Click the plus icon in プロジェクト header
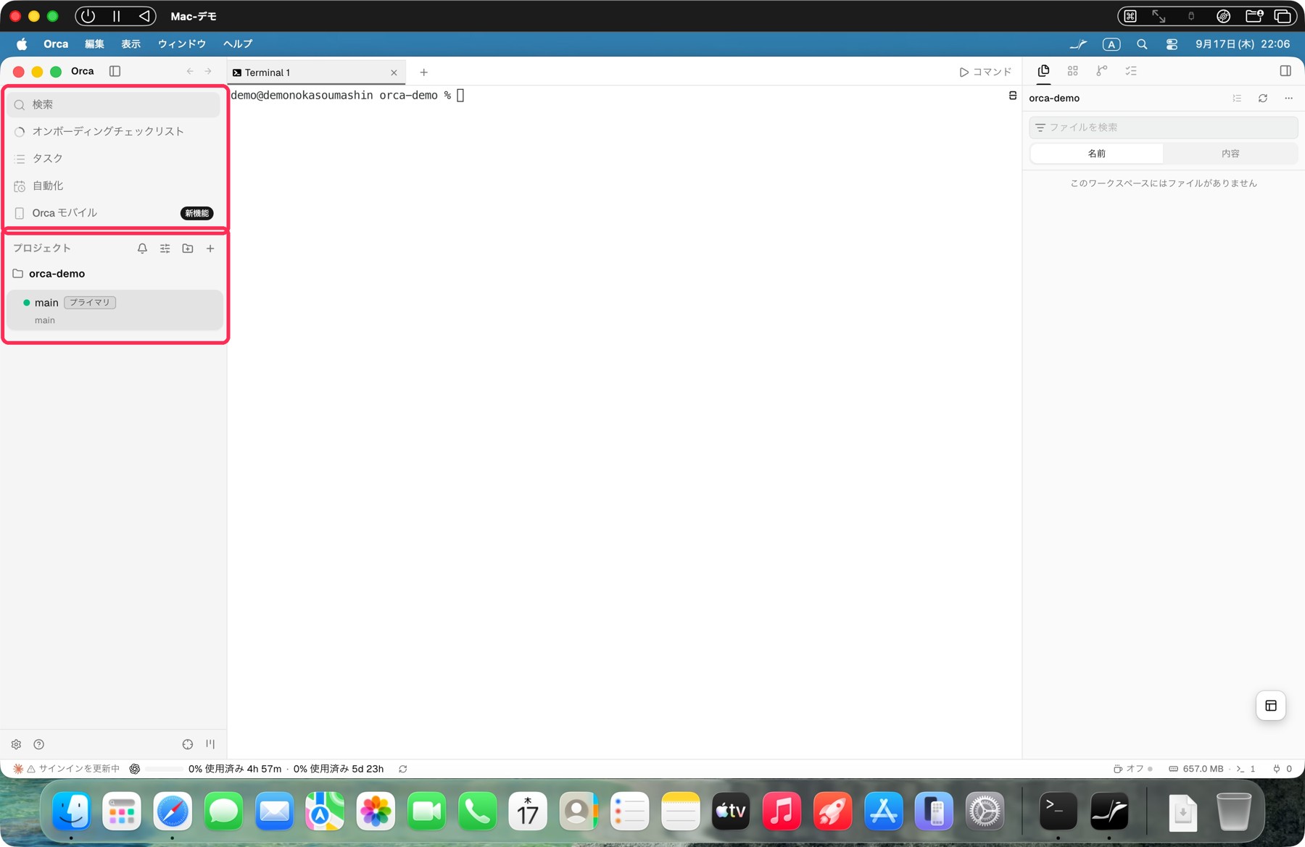The image size is (1305, 847). click(210, 249)
